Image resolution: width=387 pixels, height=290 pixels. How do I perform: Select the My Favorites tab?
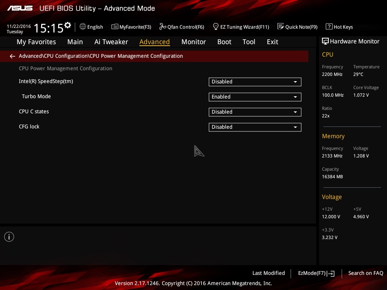tap(36, 42)
